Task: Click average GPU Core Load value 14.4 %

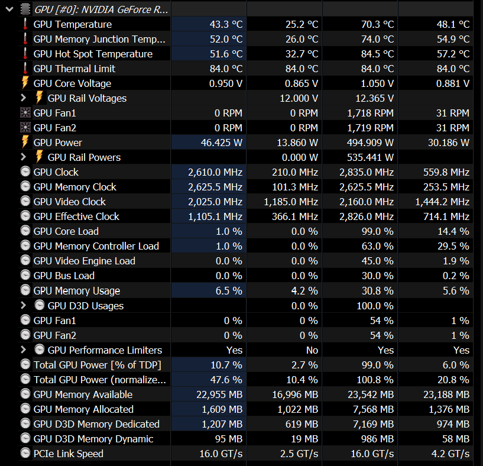Action: point(453,231)
